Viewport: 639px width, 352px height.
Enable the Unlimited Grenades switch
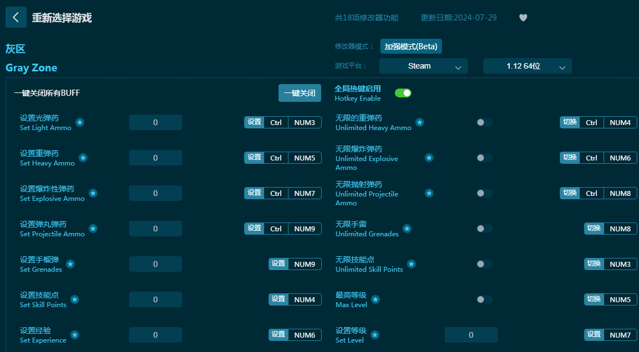tap(485, 229)
